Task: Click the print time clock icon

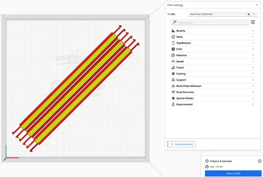Action: 207,161
